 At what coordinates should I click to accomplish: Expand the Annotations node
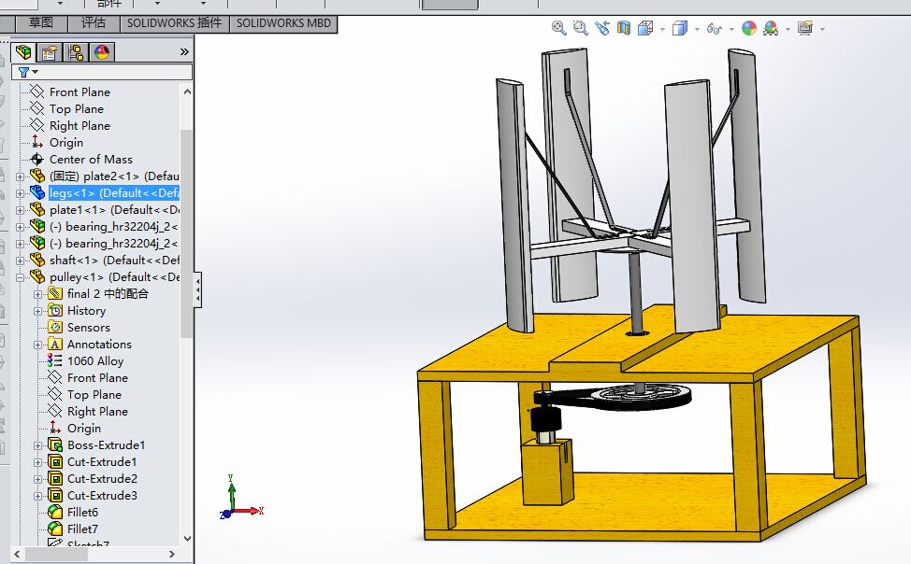pos(37,345)
